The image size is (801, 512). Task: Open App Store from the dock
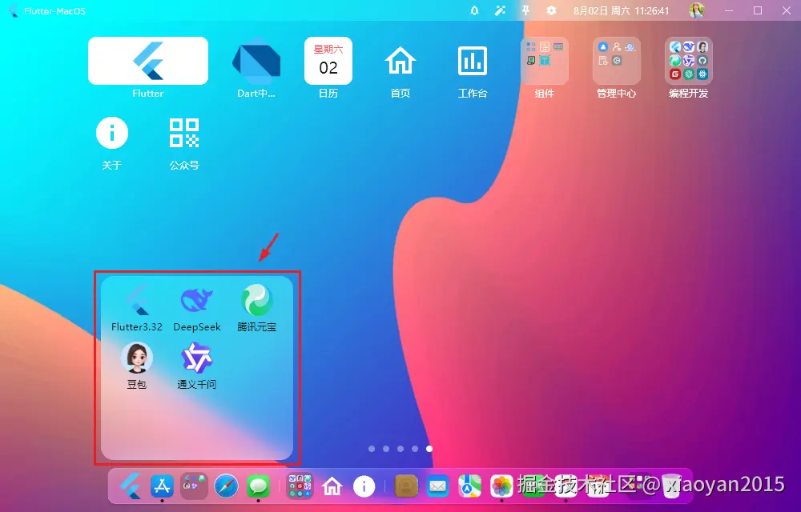point(162,486)
